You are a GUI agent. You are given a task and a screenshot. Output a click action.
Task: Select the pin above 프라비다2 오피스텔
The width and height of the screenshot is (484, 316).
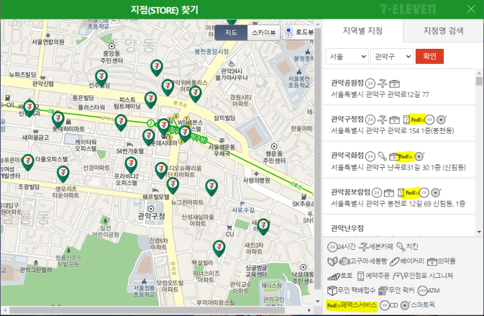131,163
